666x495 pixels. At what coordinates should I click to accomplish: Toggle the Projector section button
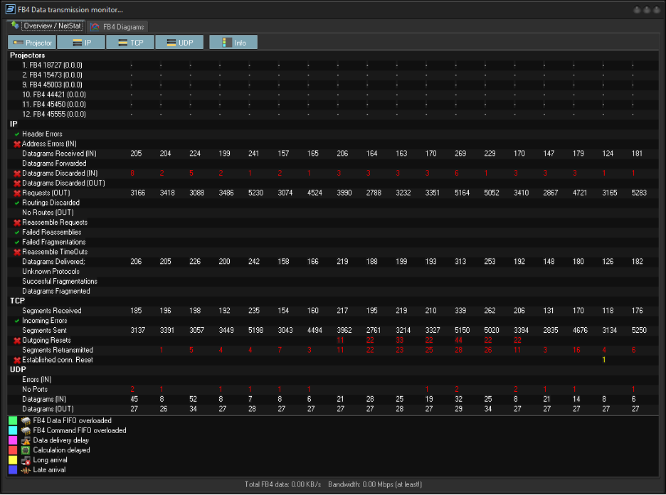pos(33,43)
